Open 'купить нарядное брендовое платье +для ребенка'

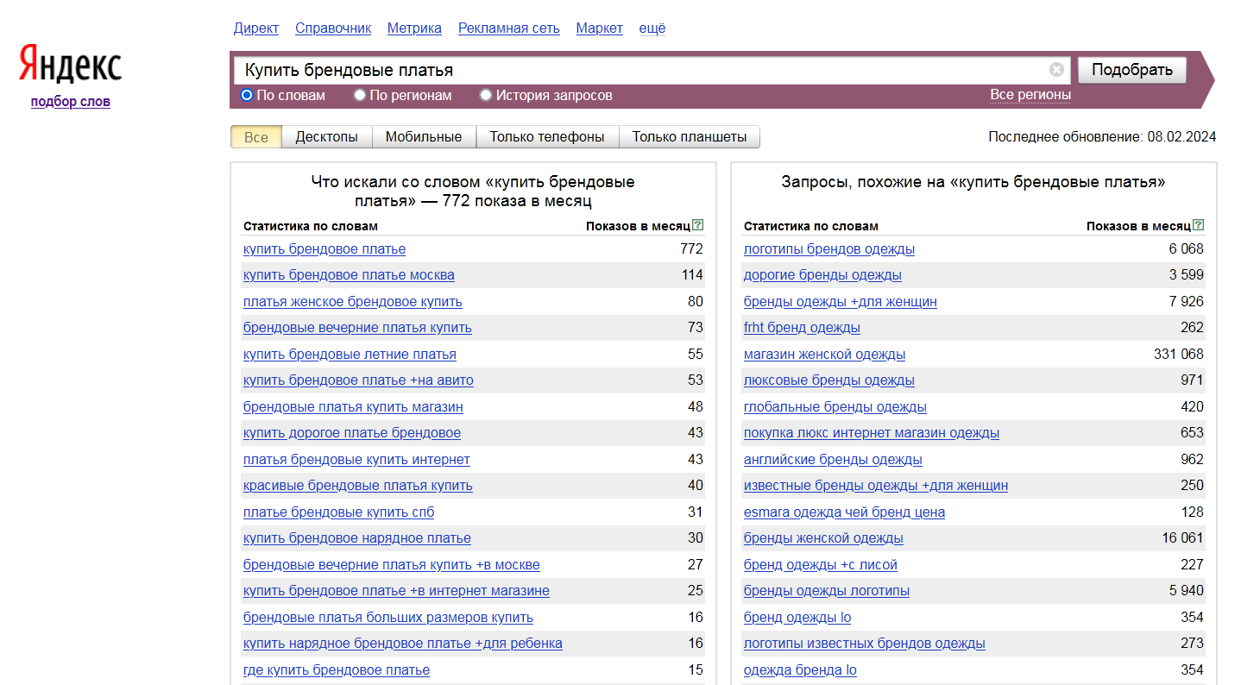pyautogui.click(x=403, y=644)
